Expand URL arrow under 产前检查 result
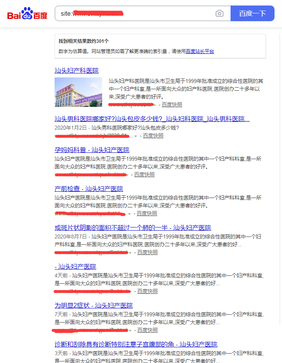 pos(130,214)
